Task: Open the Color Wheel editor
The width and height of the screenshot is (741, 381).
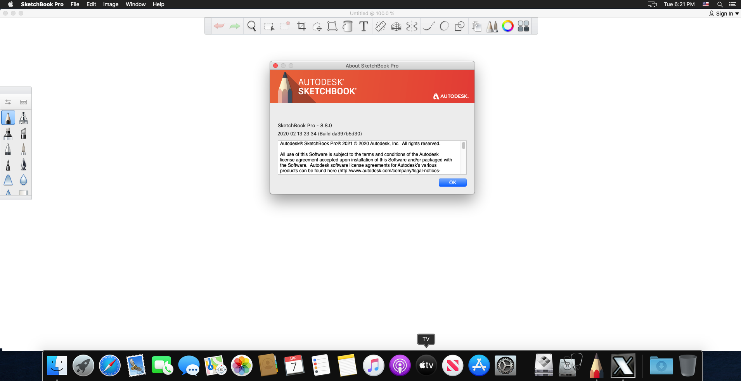Action: 507,26
